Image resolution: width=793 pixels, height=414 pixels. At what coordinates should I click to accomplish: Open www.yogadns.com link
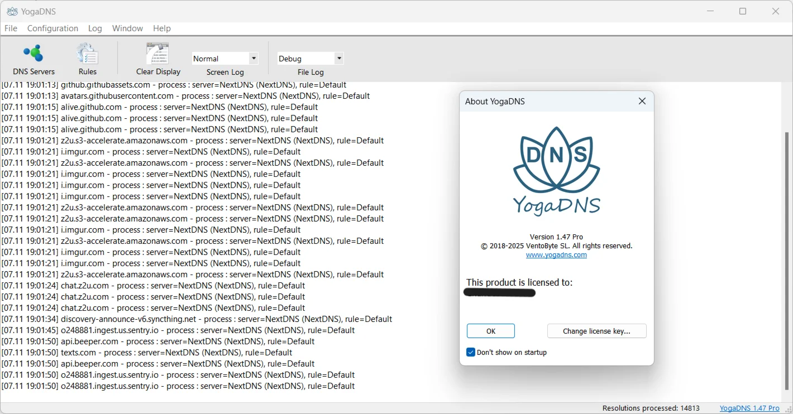point(556,255)
